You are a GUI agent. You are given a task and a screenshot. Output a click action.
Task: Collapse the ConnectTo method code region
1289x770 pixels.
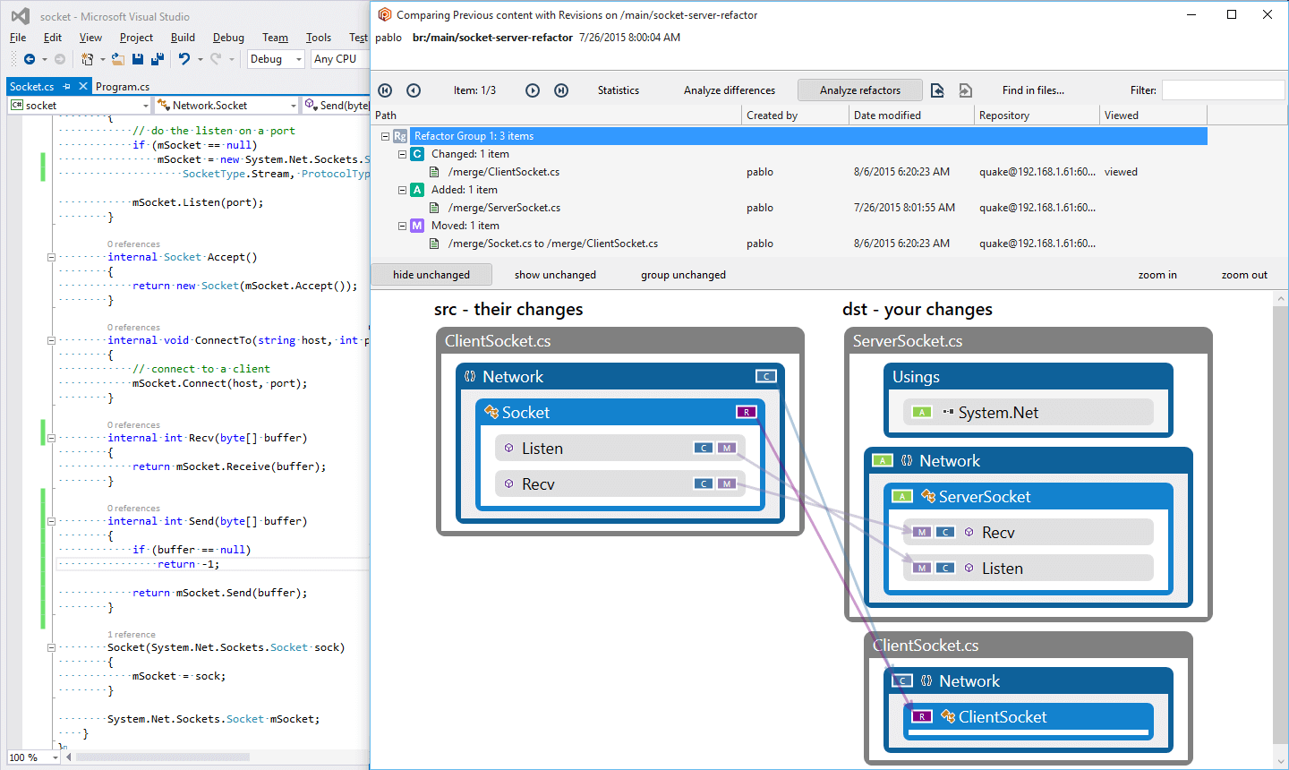(51, 340)
